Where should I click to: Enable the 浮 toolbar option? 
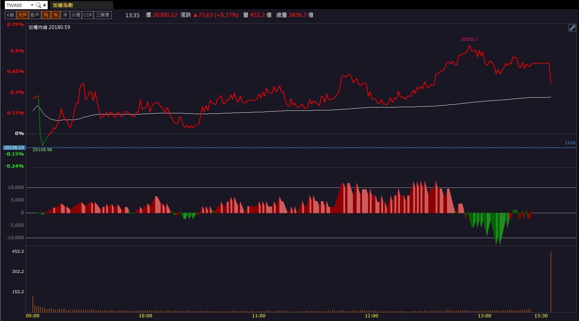click(65, 15)
